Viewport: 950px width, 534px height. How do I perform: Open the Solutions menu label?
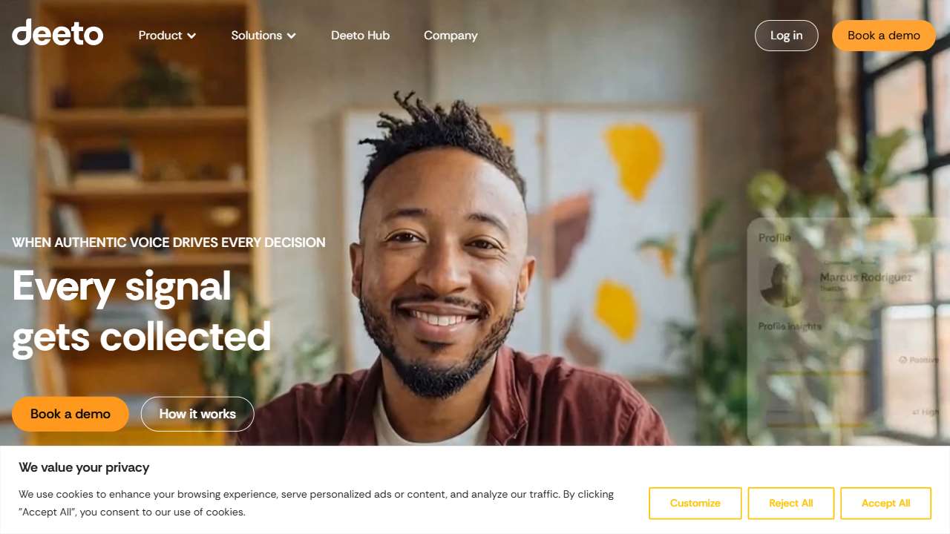click(256, 36)
